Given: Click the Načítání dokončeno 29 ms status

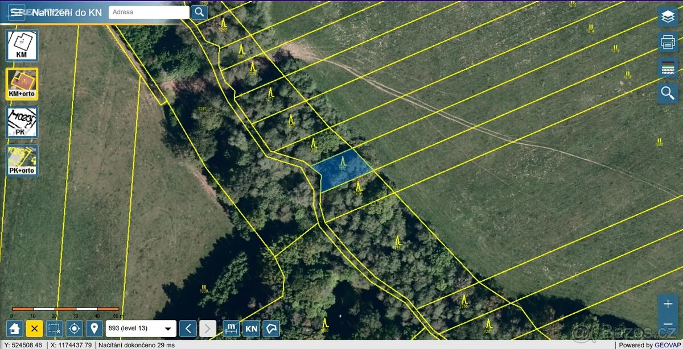Looking at the screenshot, I should (x=137, y=345).
